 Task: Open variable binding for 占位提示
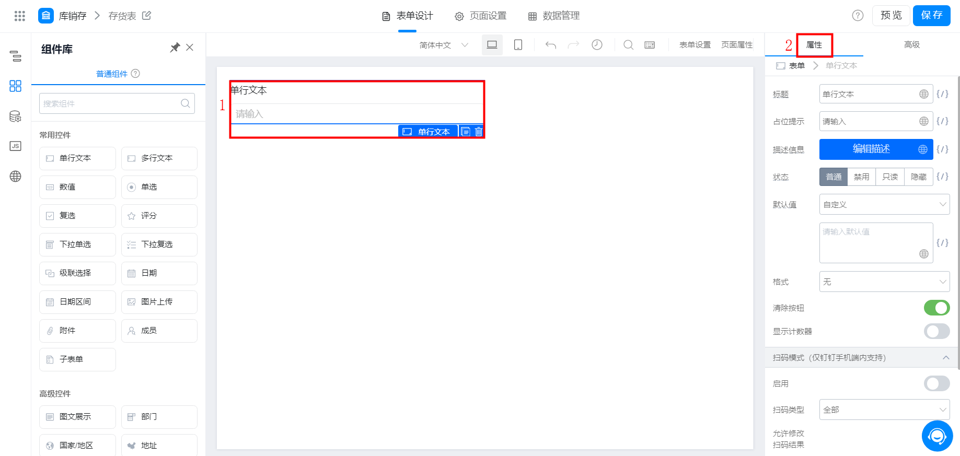(942, 121)
